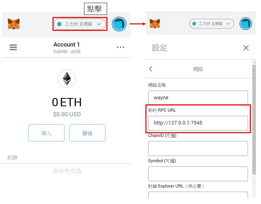Click the 網路名稱 field containing wayne

pyautogui.click(x=198, y=98)
